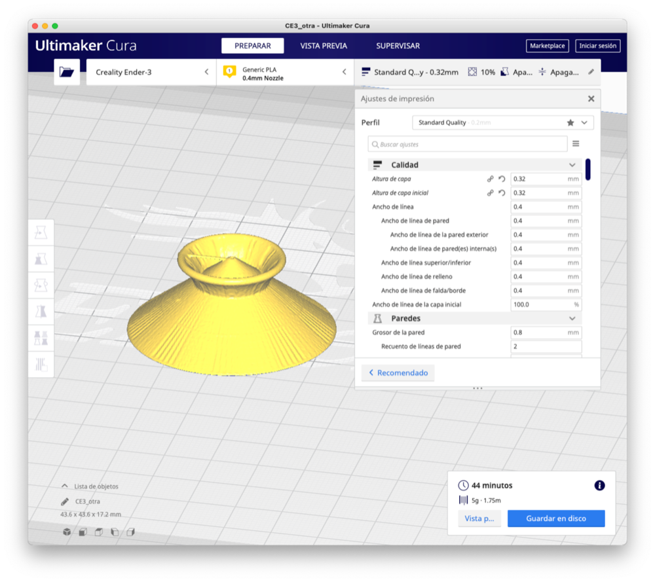Viewport: 655px width, 582px height.
Task: Click the panel resize handle three dots
Action: pos(477,388)
